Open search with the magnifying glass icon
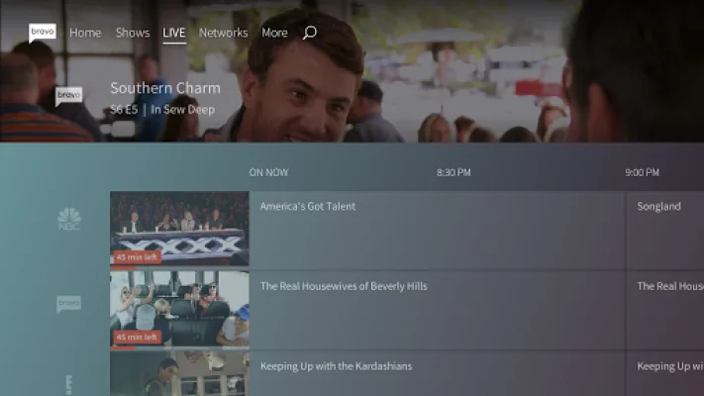This screenshot has width=704, height=396. pyautogui.click(x=309, y=33)
